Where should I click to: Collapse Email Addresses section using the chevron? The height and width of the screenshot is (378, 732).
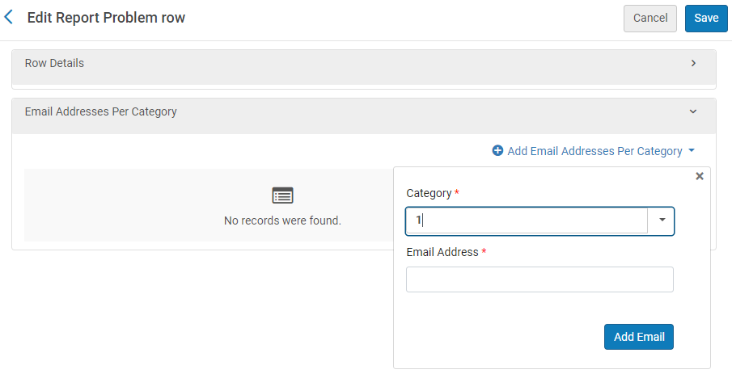pyautogui.click(x=693, y=111)
